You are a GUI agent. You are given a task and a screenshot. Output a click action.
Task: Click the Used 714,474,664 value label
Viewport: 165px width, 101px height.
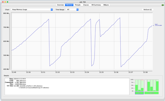click(158, 25)
